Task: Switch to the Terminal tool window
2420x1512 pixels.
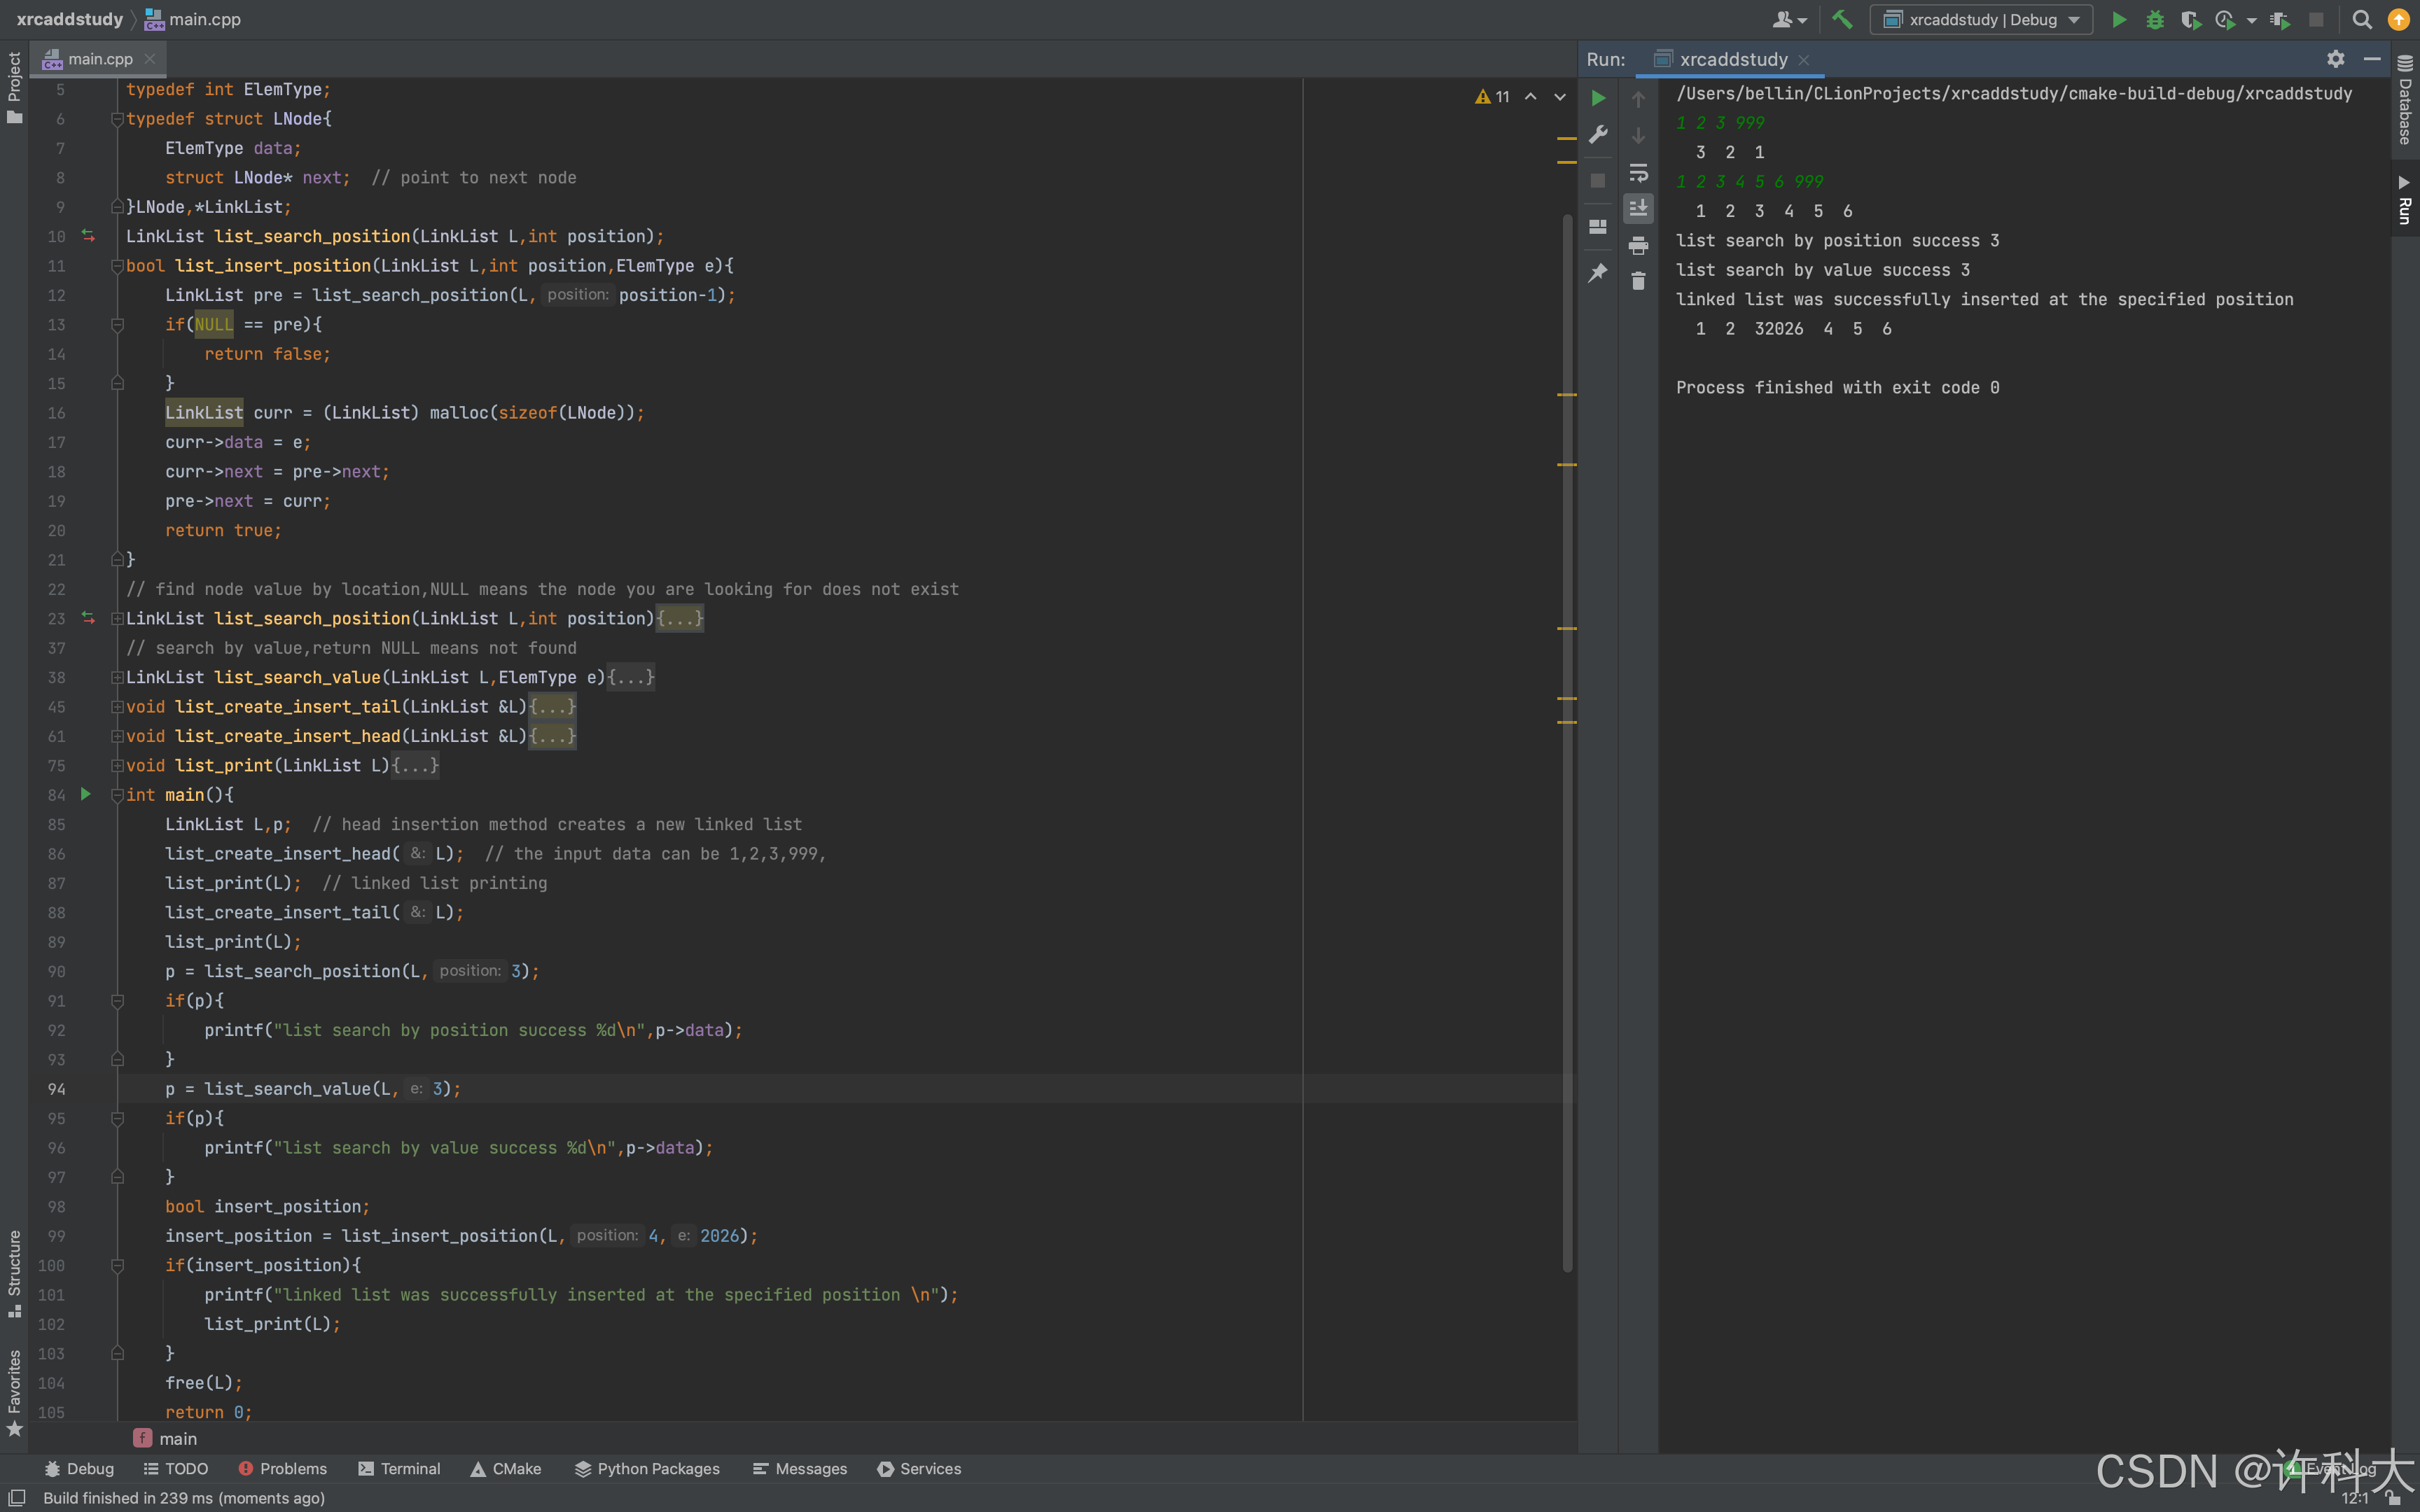Action: [x=399, y=1468]
